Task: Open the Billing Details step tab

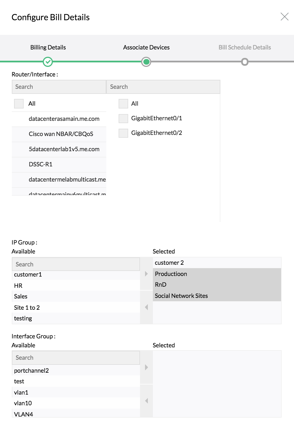Action: coord(48,47)
